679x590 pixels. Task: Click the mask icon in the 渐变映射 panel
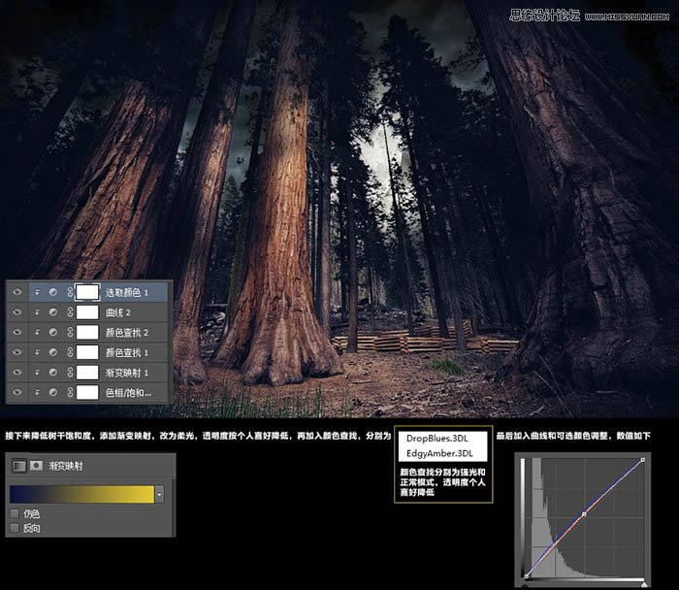[x=37, y=466]
